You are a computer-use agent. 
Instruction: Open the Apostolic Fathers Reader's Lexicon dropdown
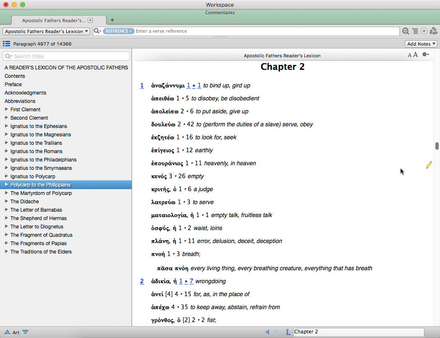[x=46, y=31]
